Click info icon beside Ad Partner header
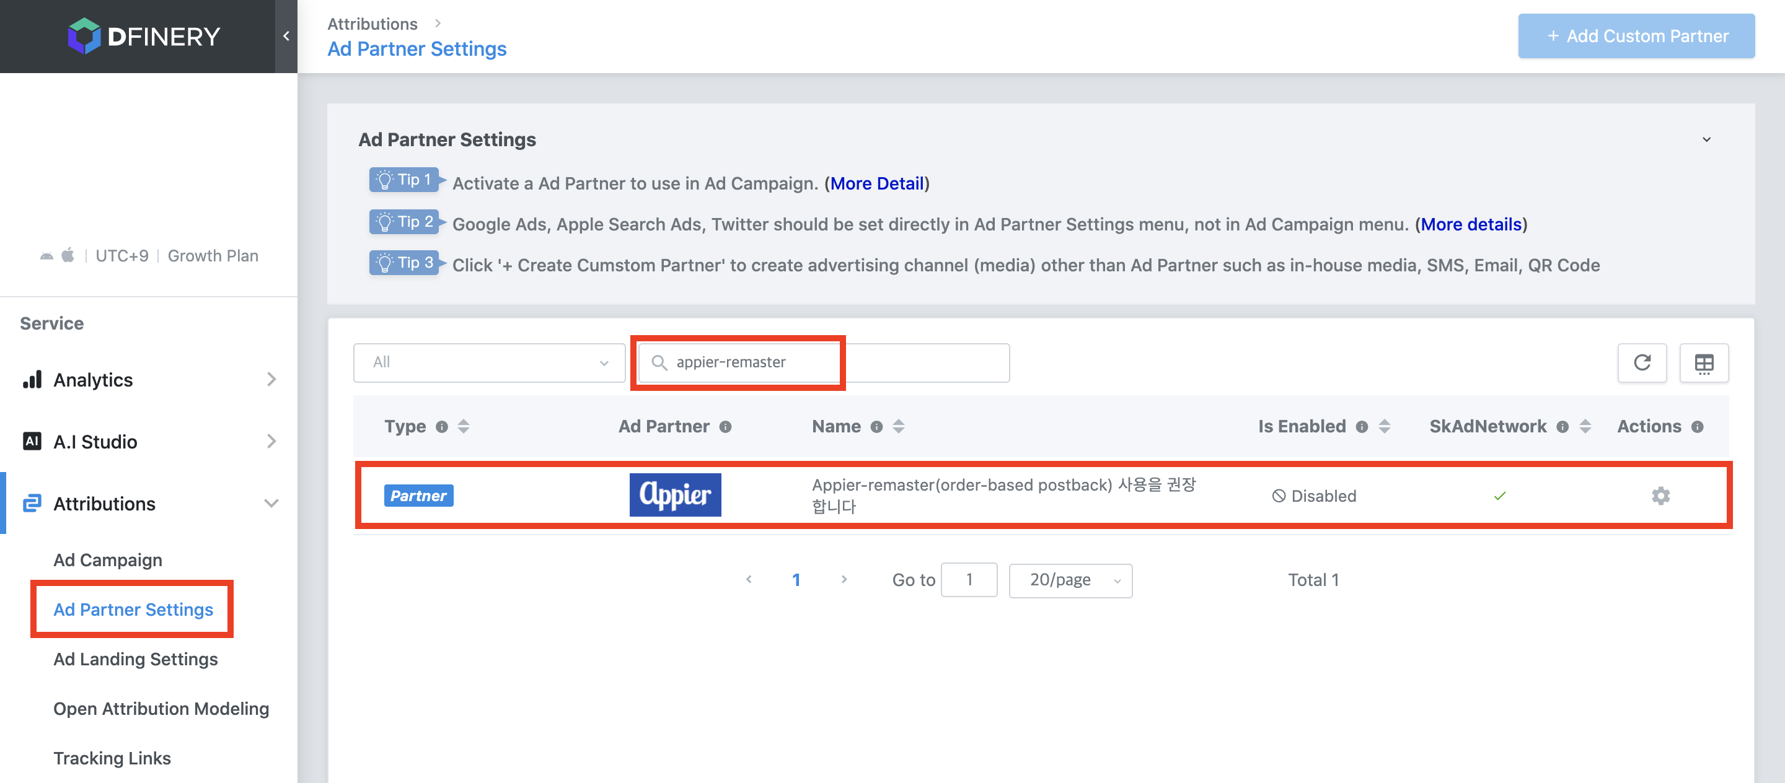The width and height of the screenshot is (1785, 783). pos(725,426)
